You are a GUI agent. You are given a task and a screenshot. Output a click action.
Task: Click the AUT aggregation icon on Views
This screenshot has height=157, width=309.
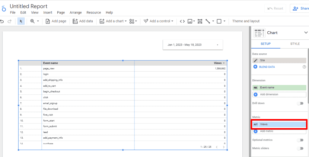point(256,124)
